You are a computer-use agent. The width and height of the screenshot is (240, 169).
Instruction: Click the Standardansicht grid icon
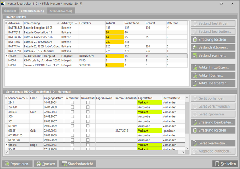point(63,164)
